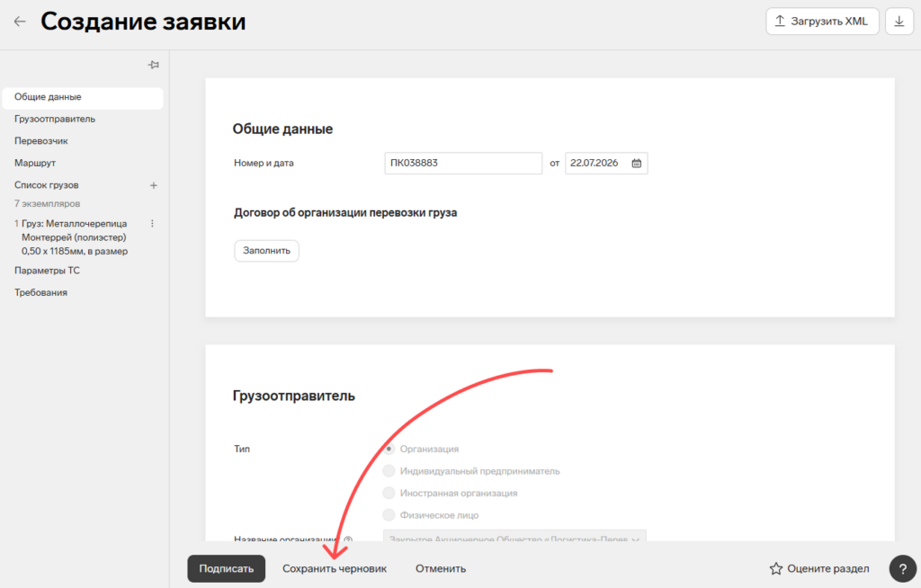Image resolution: width=921 pixels, height=588 pixels.
Task: Open the calendar date picker icon
Action: pyautogui.click(x=637, y=164)
